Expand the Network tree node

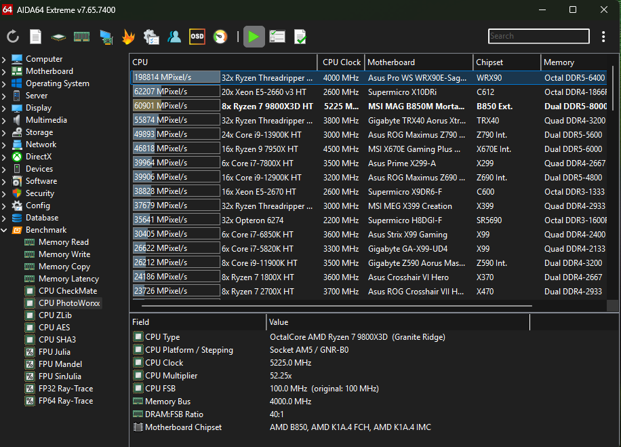click(4, 145)
